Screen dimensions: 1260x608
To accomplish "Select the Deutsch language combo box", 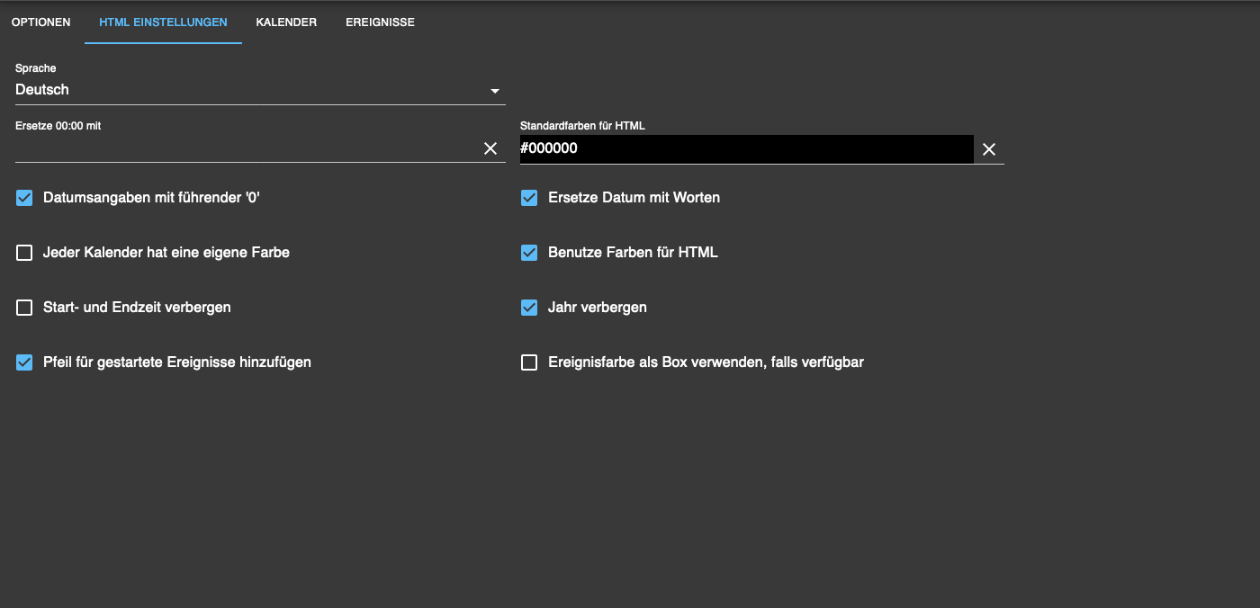I will coord(252,90).
